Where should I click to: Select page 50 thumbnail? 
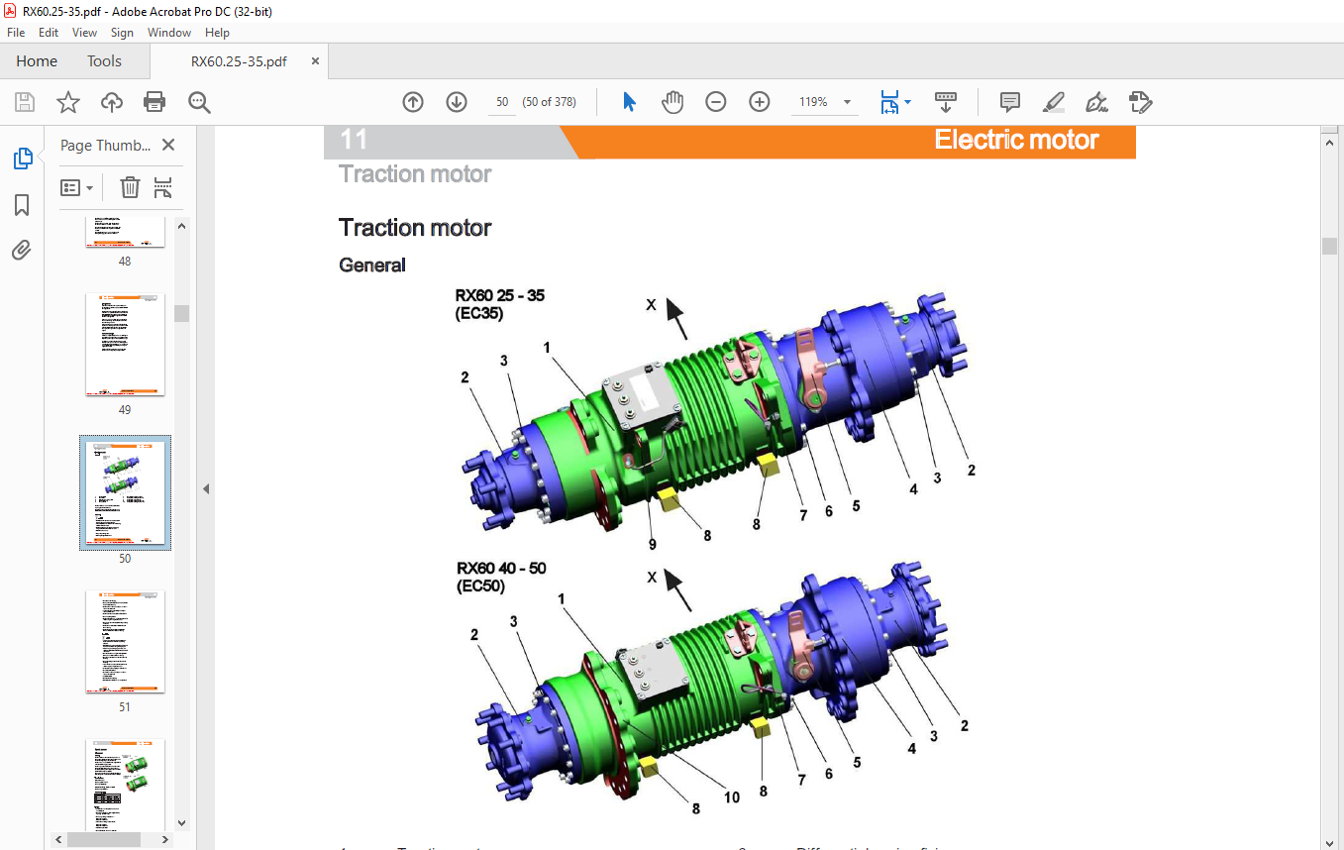coord(125,492)
